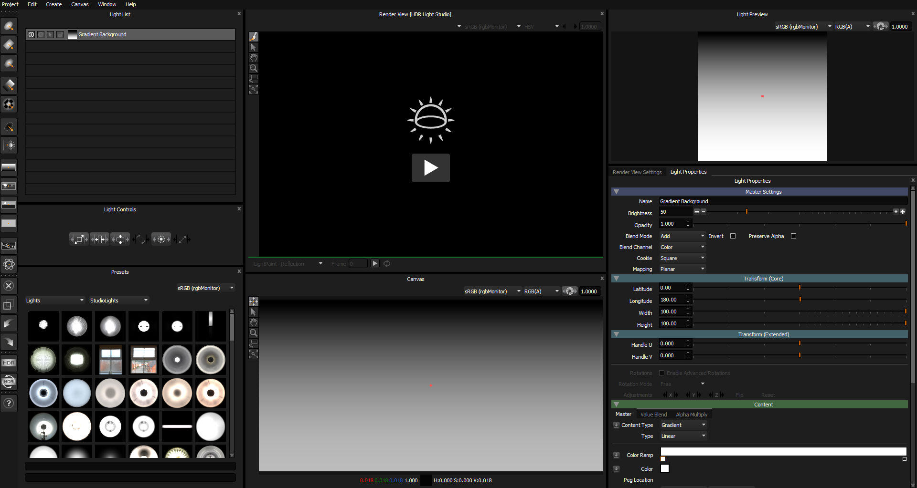Add a gradient background via left toolbar
Image resolution: width=917 pixels, height=488 pixels.
9,167
